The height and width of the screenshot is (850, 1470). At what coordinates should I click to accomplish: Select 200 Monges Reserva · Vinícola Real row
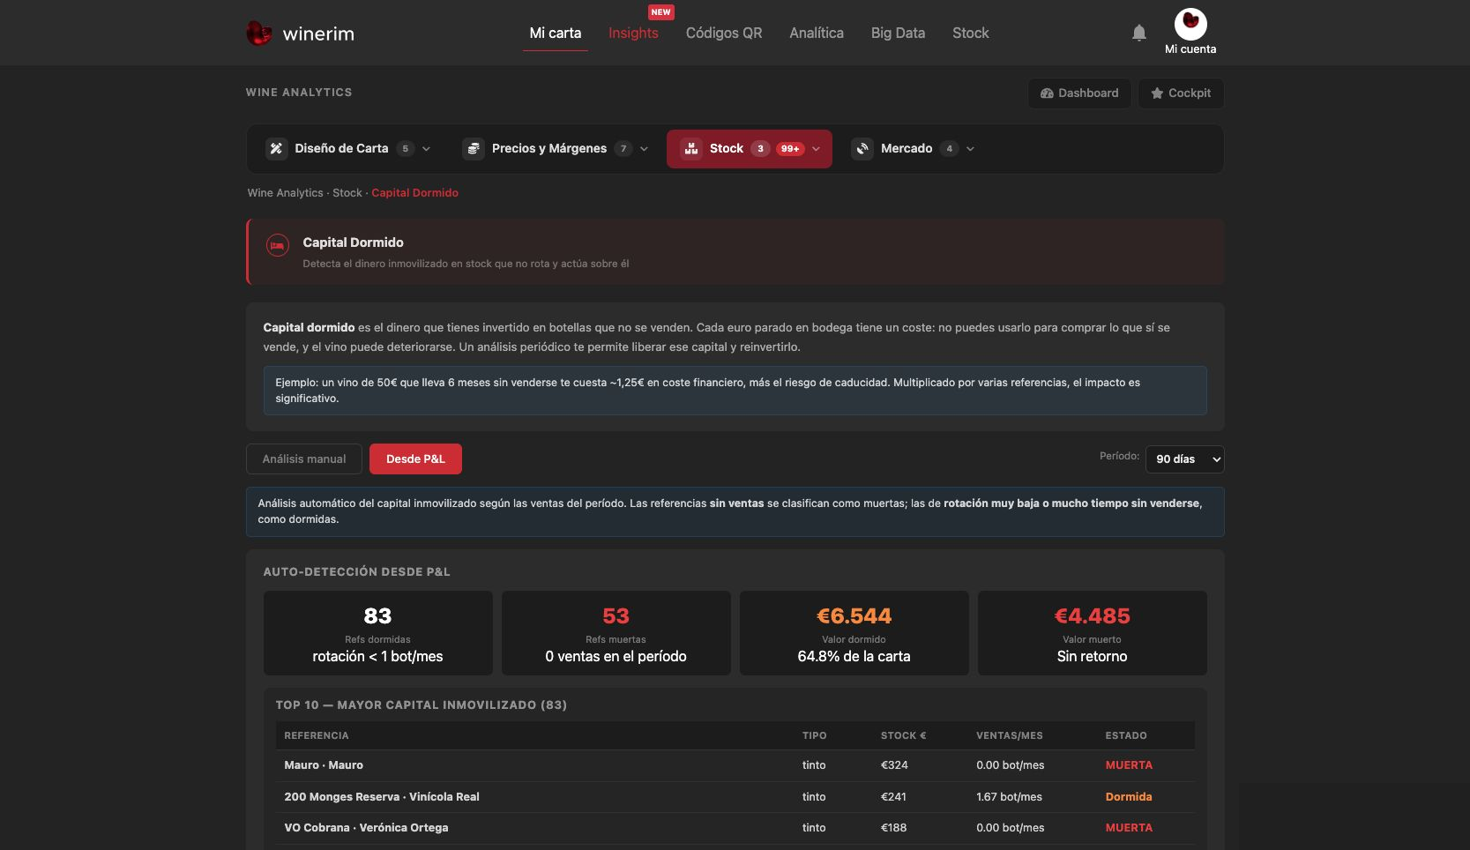point(735,797)
